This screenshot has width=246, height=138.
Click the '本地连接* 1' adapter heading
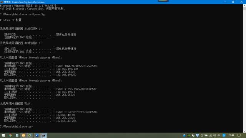21,29
